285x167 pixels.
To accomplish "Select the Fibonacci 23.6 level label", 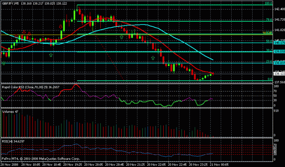I will coord(269,61).
